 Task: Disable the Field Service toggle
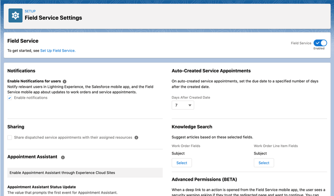point(320,43)
